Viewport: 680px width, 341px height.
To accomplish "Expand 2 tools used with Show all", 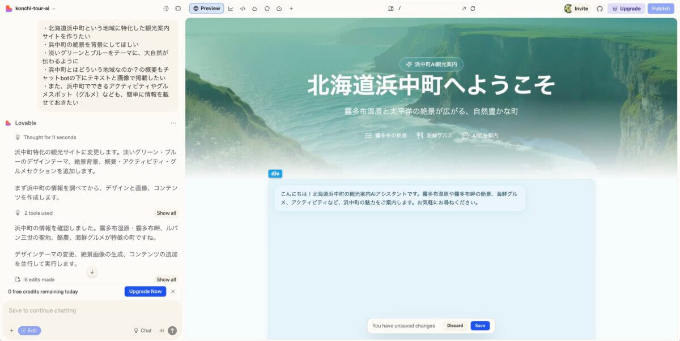I will [166, 213].
